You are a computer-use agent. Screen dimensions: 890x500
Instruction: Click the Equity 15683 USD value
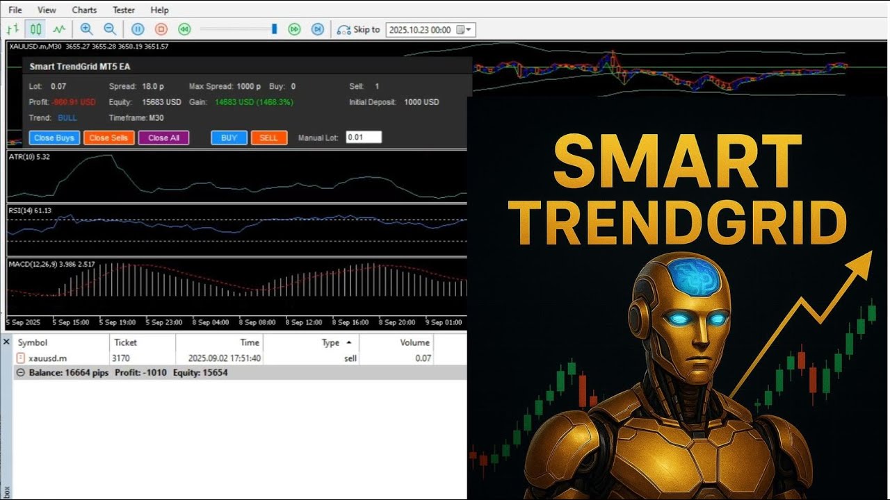tap(161, 102)
